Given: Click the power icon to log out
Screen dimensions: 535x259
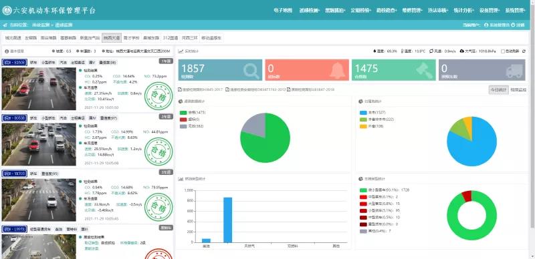Looking at the screenshot, I should click(513, 25).
